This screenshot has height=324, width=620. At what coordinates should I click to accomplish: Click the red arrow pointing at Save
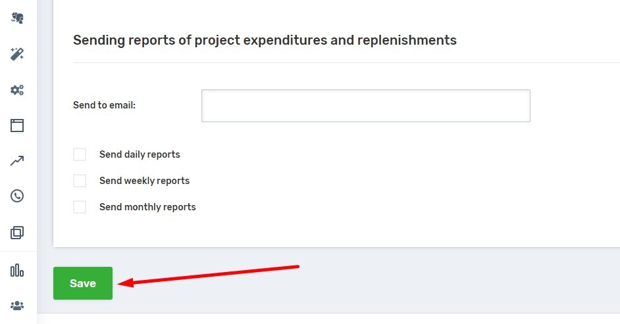coord(209,275)
